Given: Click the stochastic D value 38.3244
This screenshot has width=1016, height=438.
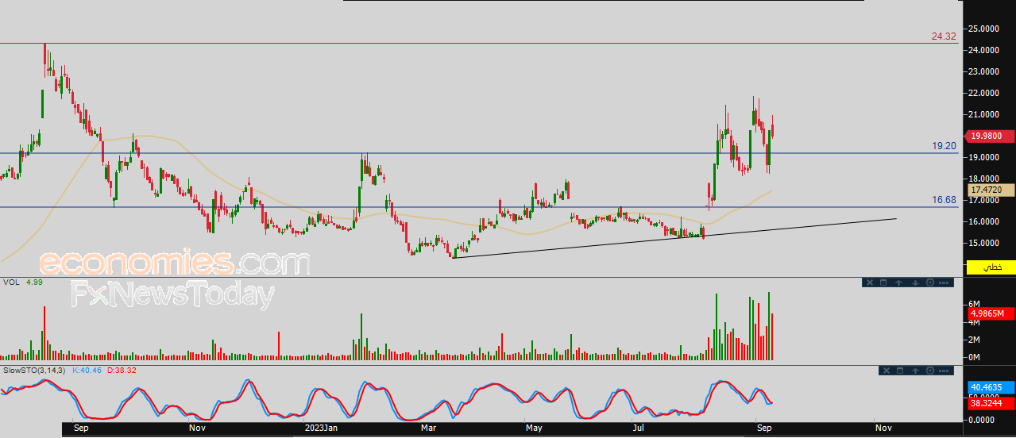Looking at the screenshot, I should point(991,404).
